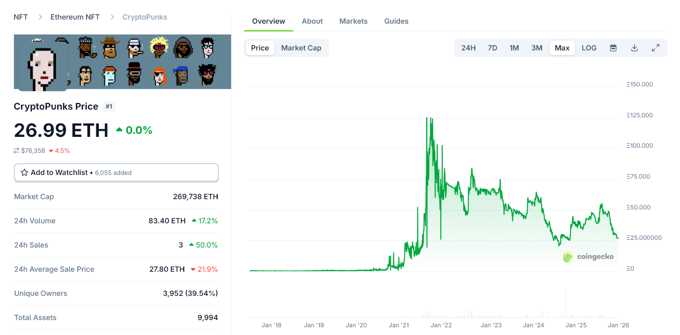
Task: Select the 24H time range
Action: 468,47
